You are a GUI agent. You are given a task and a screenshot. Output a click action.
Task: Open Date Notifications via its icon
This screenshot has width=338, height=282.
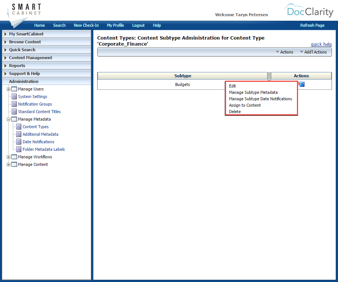pos(18,142)
